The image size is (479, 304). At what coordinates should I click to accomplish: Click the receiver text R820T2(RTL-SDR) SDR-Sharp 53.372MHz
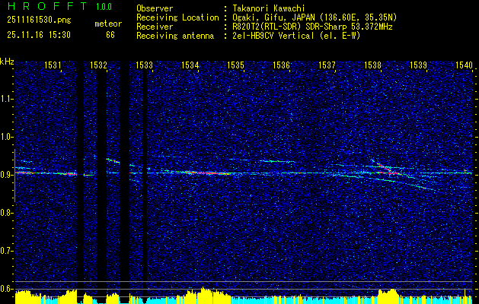312,27
